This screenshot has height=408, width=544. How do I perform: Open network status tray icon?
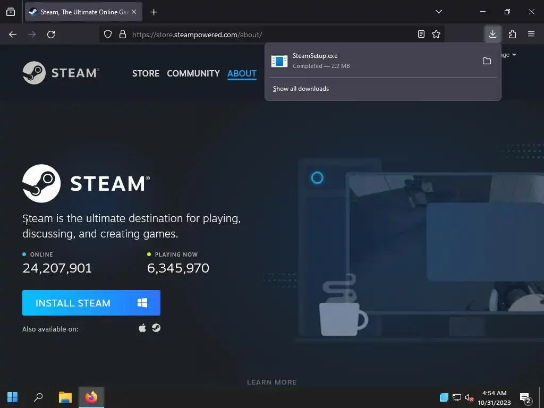(457, 397)
